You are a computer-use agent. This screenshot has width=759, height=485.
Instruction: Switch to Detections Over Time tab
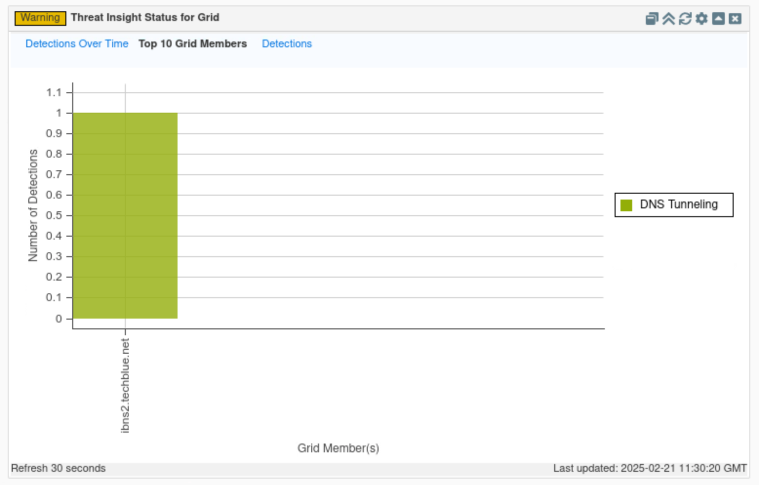point(77,44)
